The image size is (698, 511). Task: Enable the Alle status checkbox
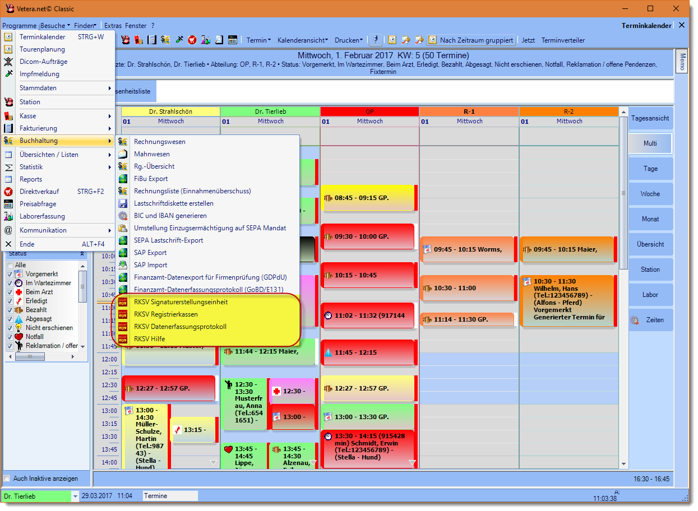(10, 265)
